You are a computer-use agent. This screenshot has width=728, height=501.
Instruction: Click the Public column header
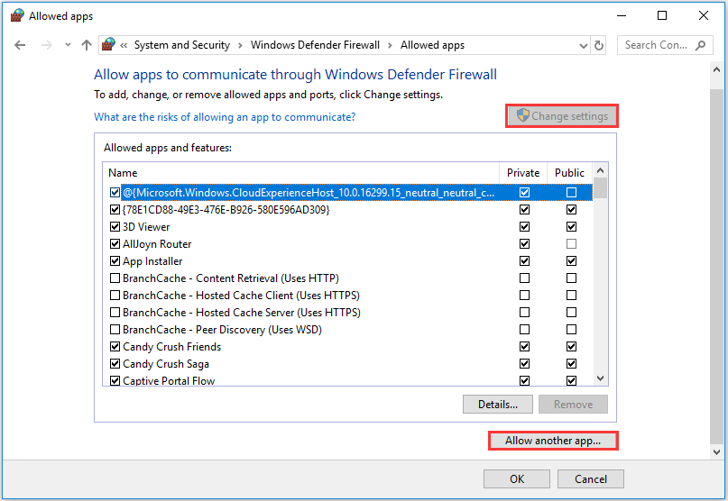[569, 173]
